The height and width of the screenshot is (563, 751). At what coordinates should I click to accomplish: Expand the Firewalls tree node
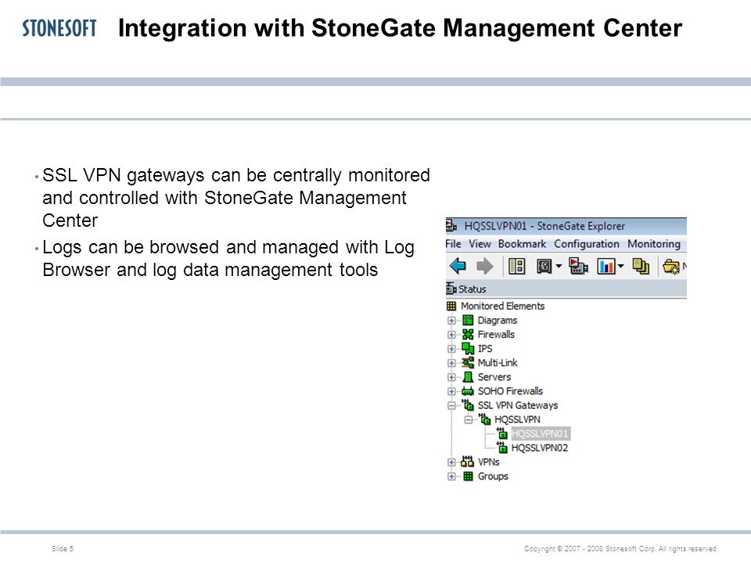[451, 335]
